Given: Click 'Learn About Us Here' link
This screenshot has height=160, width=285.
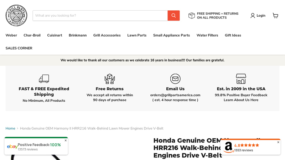Looking at the screenshot, I should tap(241, 100).
